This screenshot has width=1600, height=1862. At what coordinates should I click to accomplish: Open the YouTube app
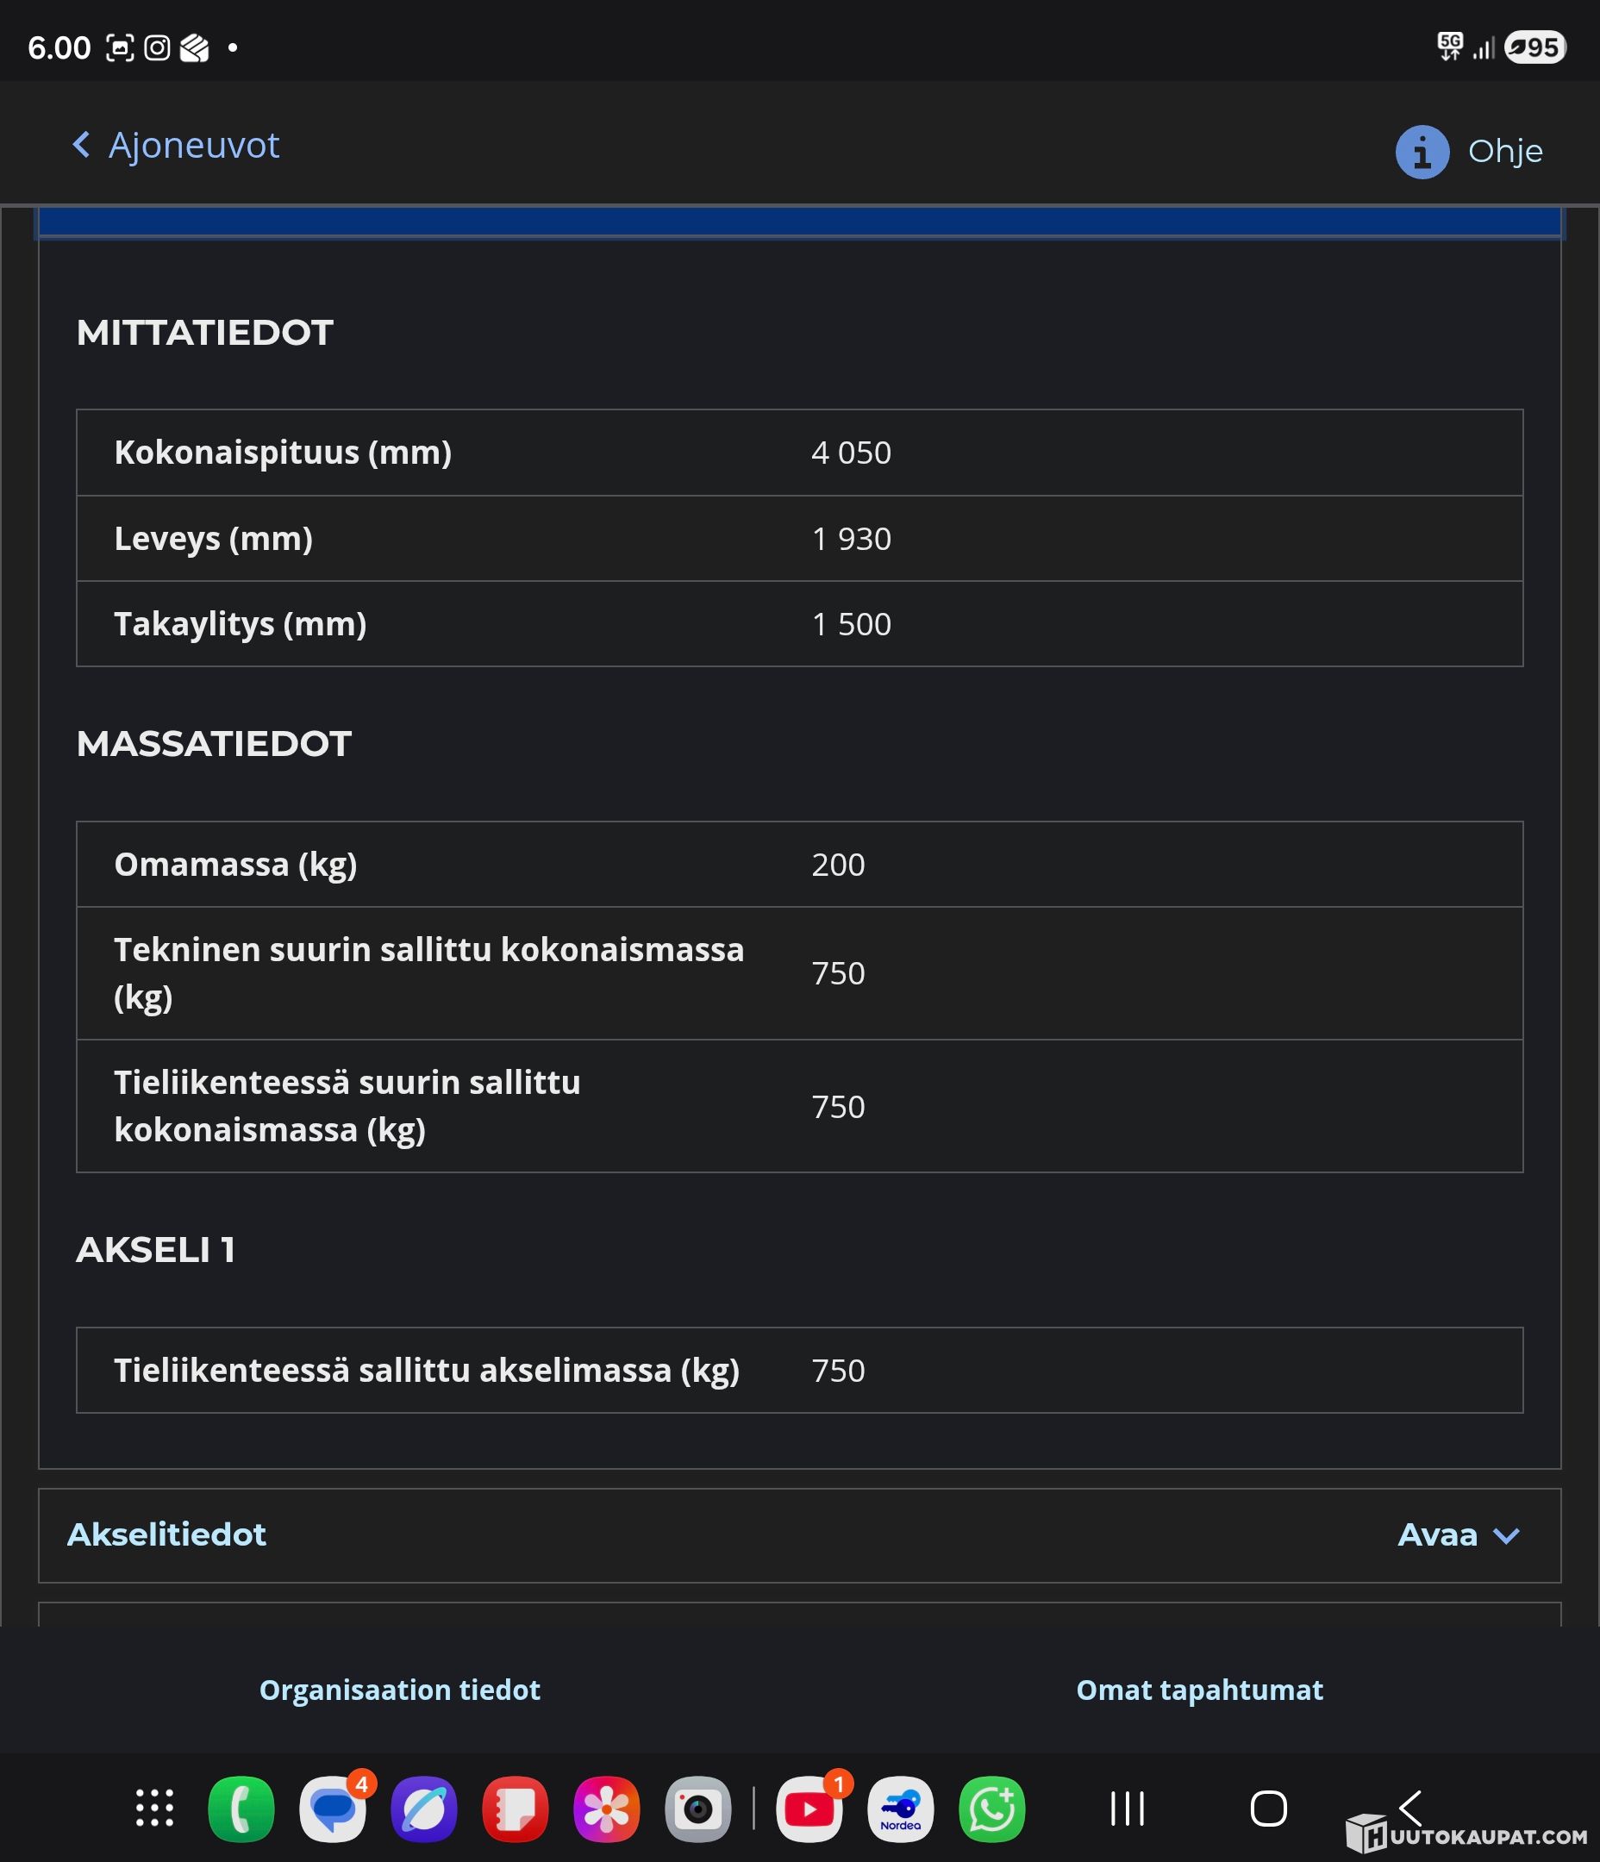[809, 1808]
